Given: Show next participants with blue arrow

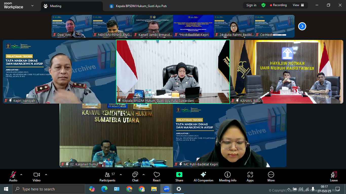Looking at the screenshot, I should pos(302,26).
